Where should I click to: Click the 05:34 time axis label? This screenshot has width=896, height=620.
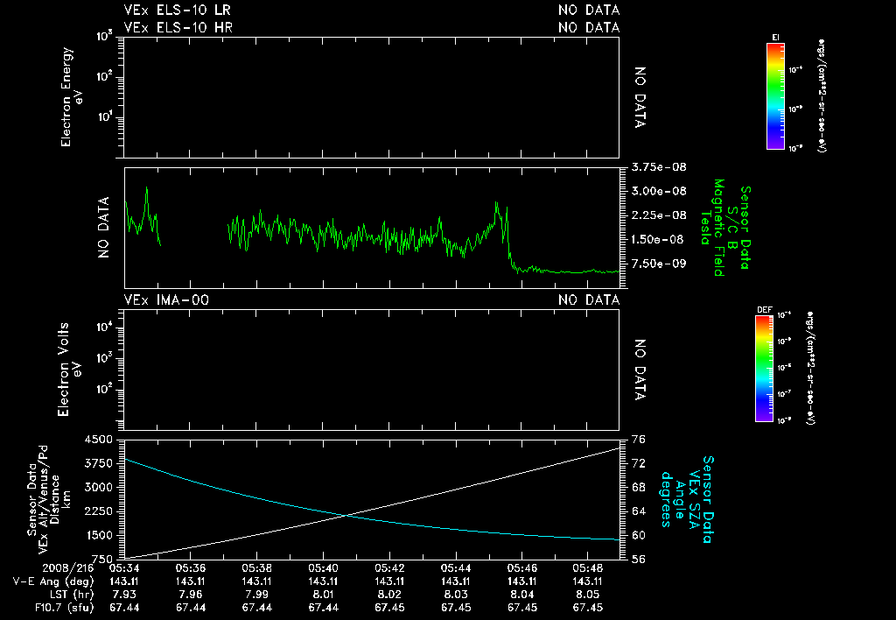click(x=124, y=568)
